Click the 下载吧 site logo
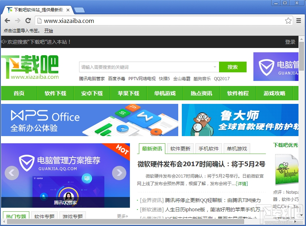Screen dimensions: 306x226 (x=30, y=67)
